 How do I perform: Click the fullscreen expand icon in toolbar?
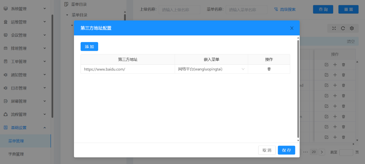tap(334, 28)
